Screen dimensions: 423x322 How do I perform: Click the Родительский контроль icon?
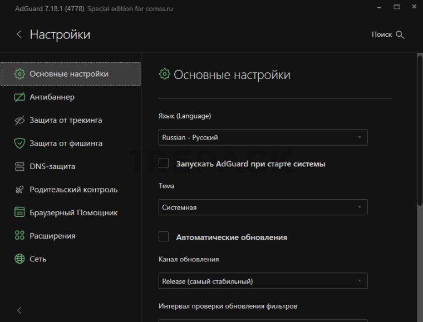tap(19, 190)
